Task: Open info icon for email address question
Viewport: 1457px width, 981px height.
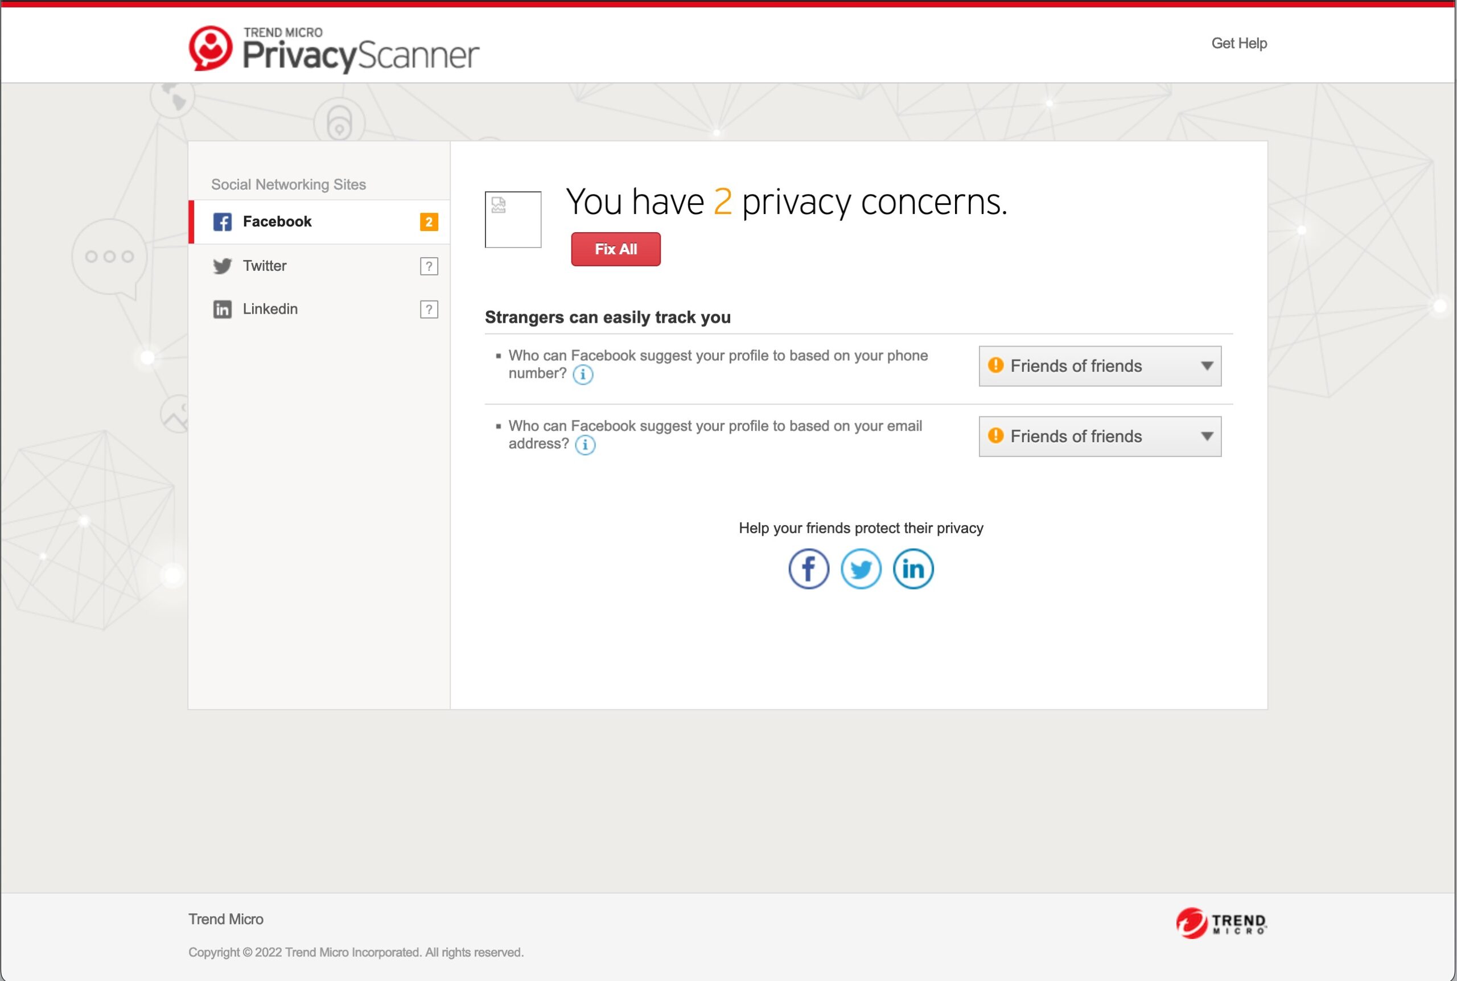Action: click(585, 445)
